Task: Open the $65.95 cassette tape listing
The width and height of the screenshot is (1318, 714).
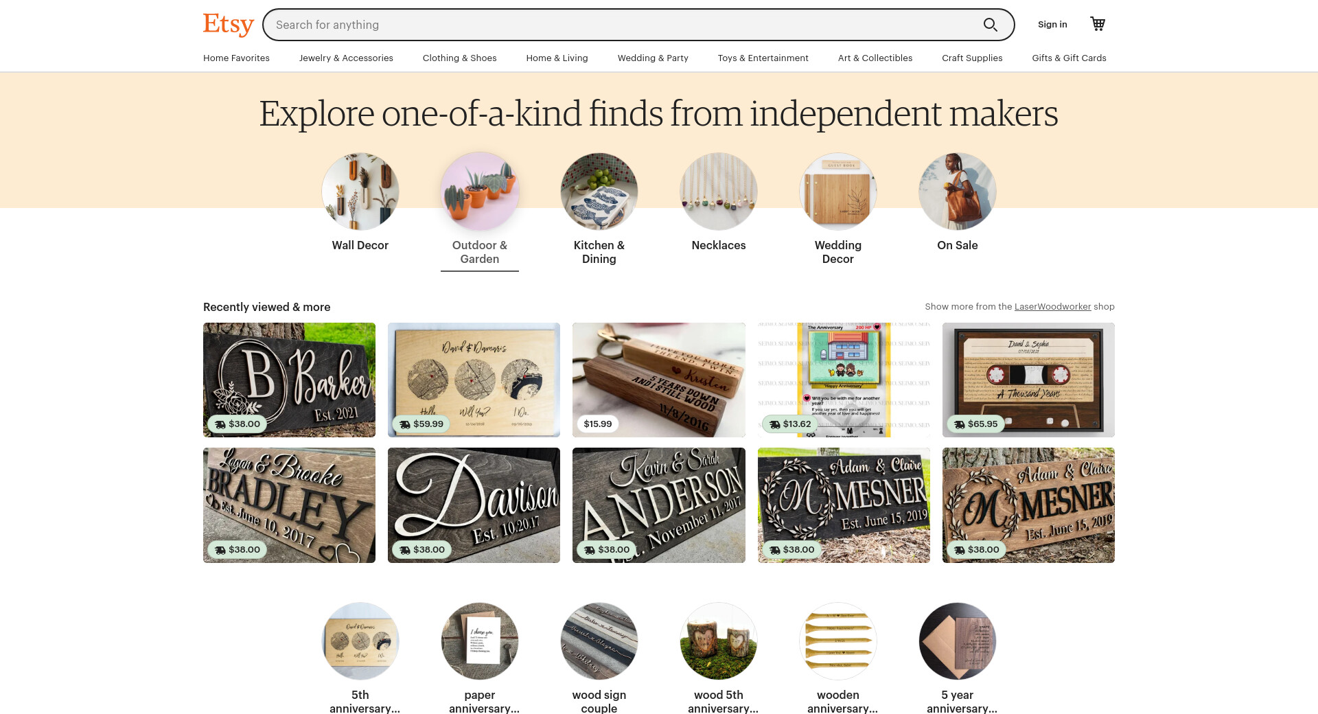Action: (1028, 380)
